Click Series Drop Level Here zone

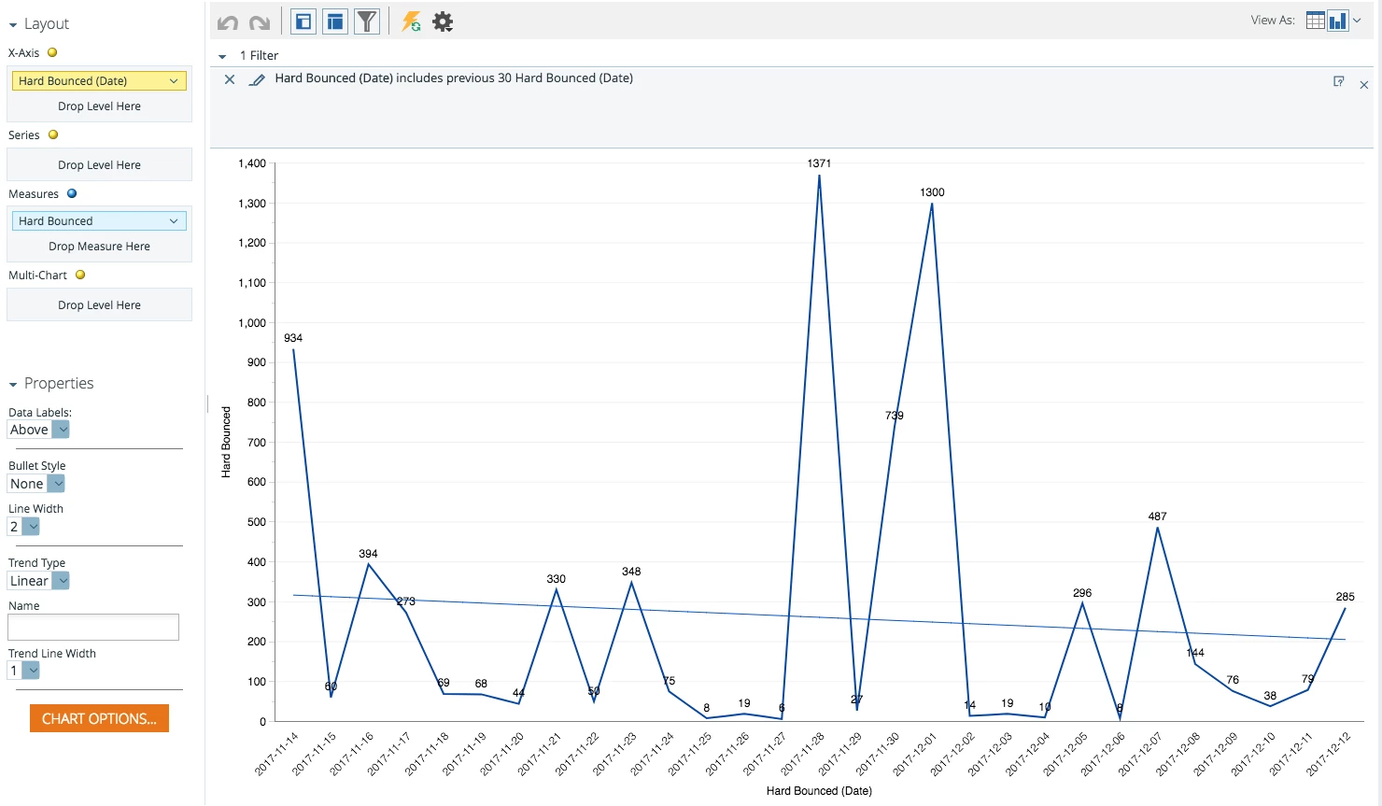point(99,165)
